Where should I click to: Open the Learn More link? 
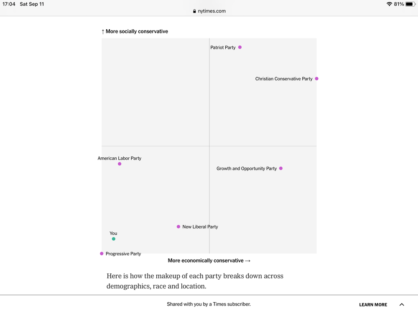[373, 305]
